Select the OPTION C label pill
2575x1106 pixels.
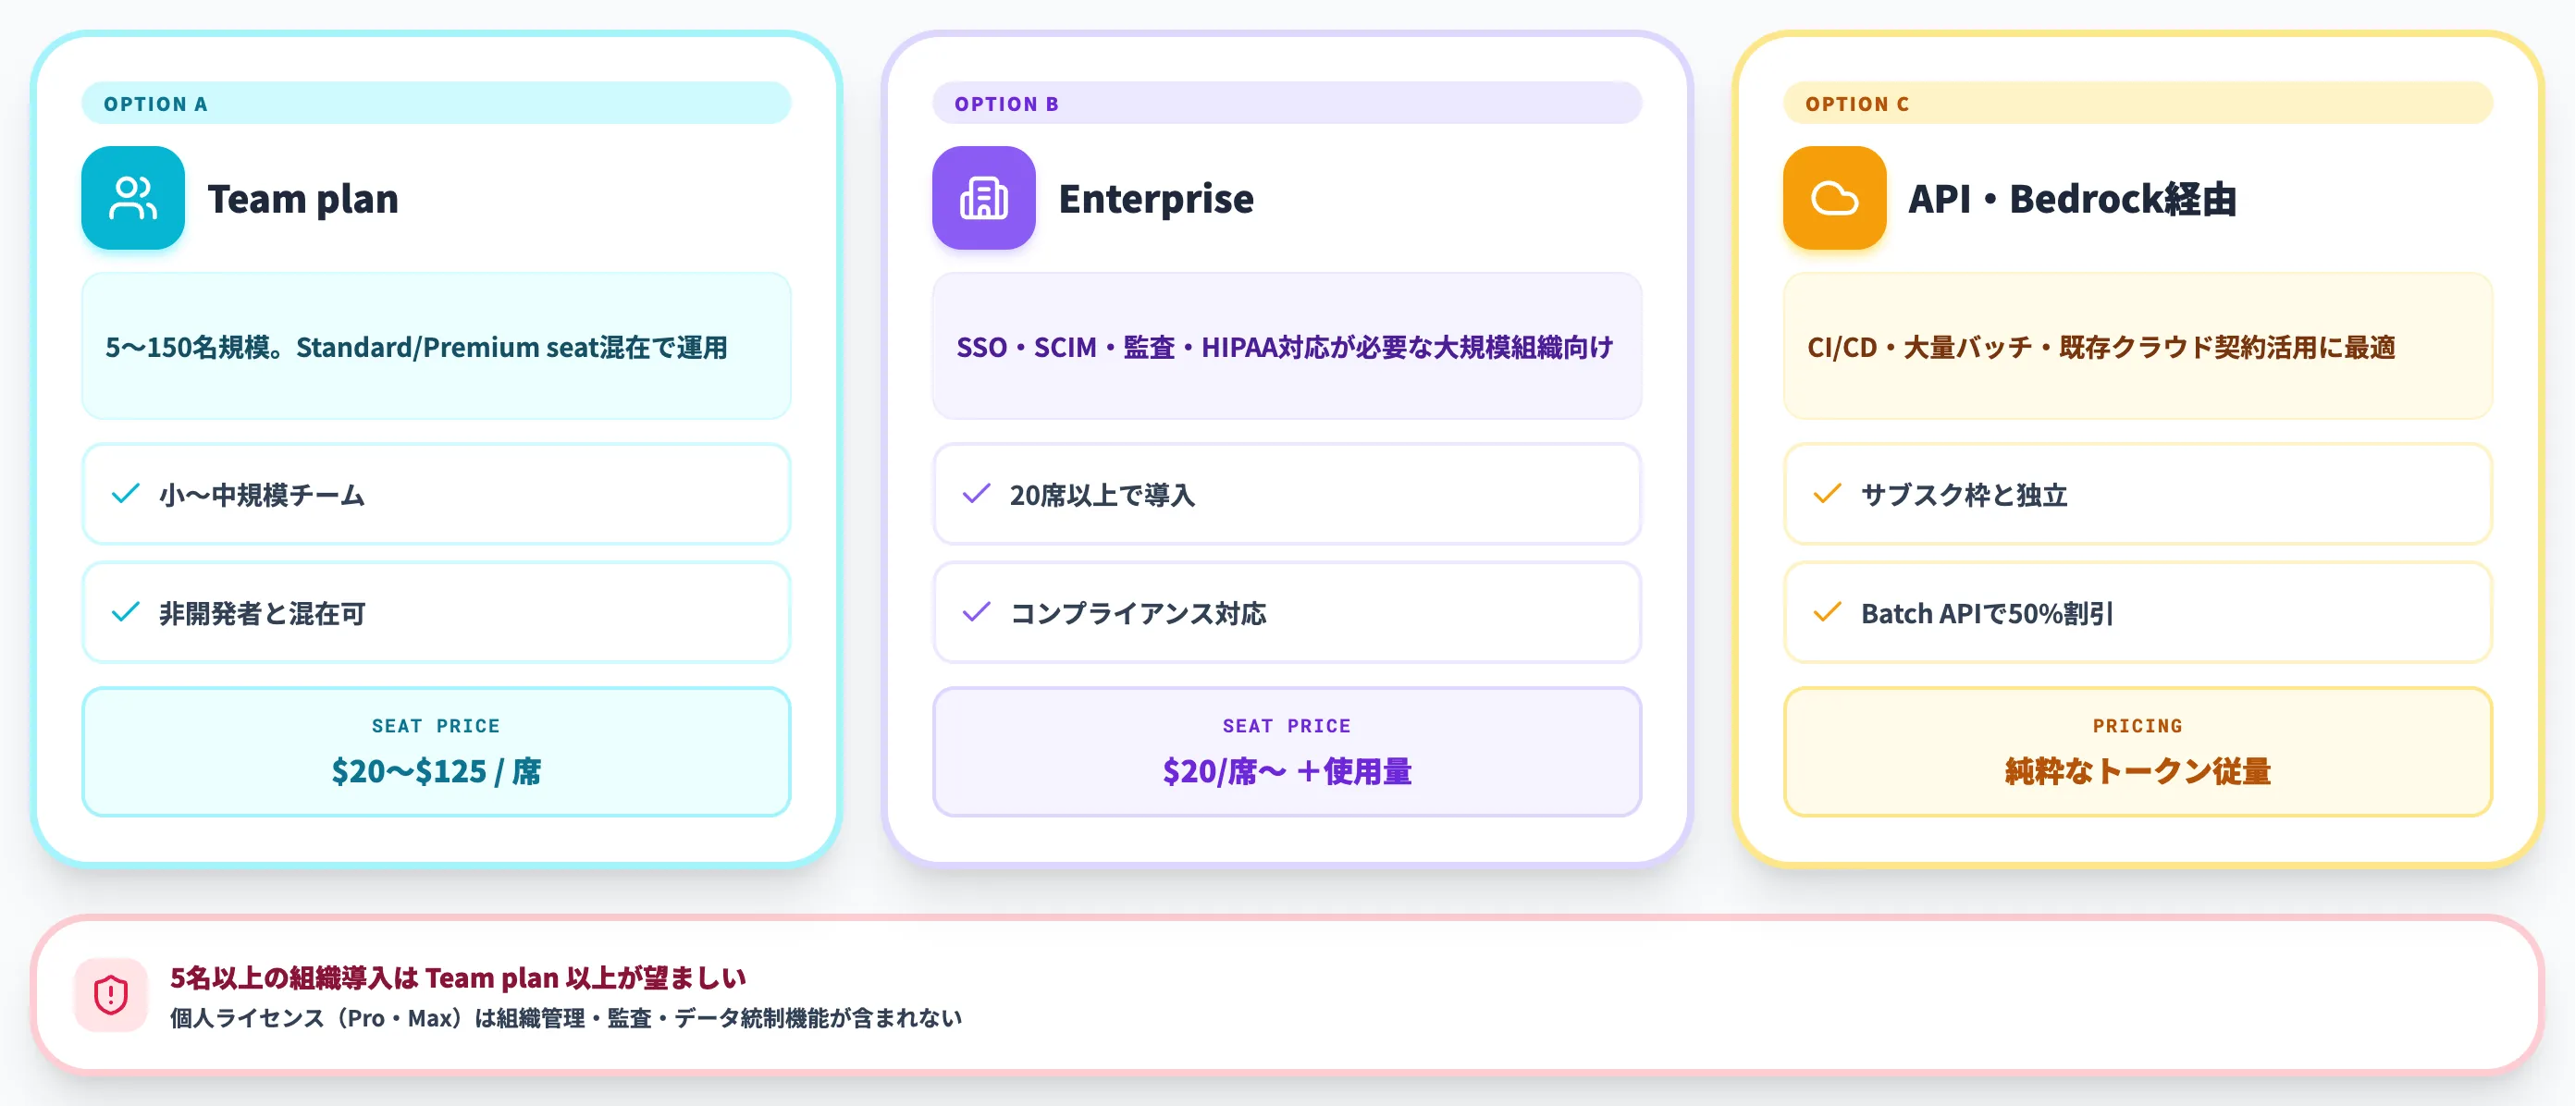(2138, 103)
